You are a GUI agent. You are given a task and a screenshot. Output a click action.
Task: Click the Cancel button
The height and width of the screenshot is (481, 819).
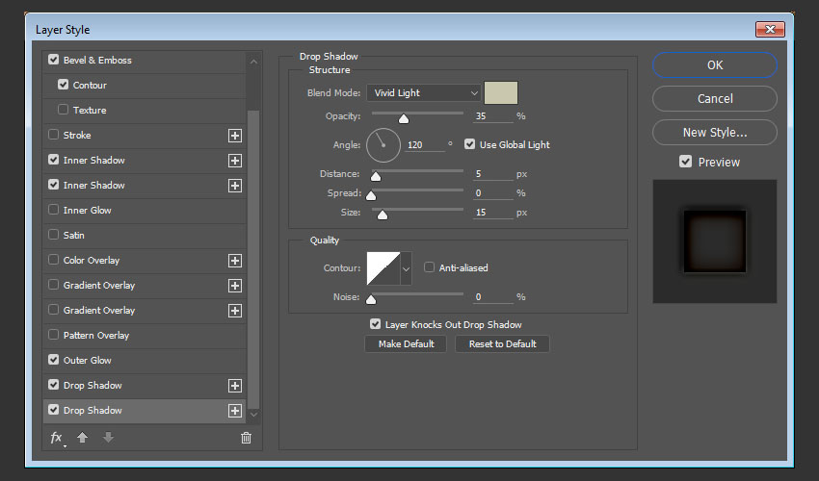point(715,98)
